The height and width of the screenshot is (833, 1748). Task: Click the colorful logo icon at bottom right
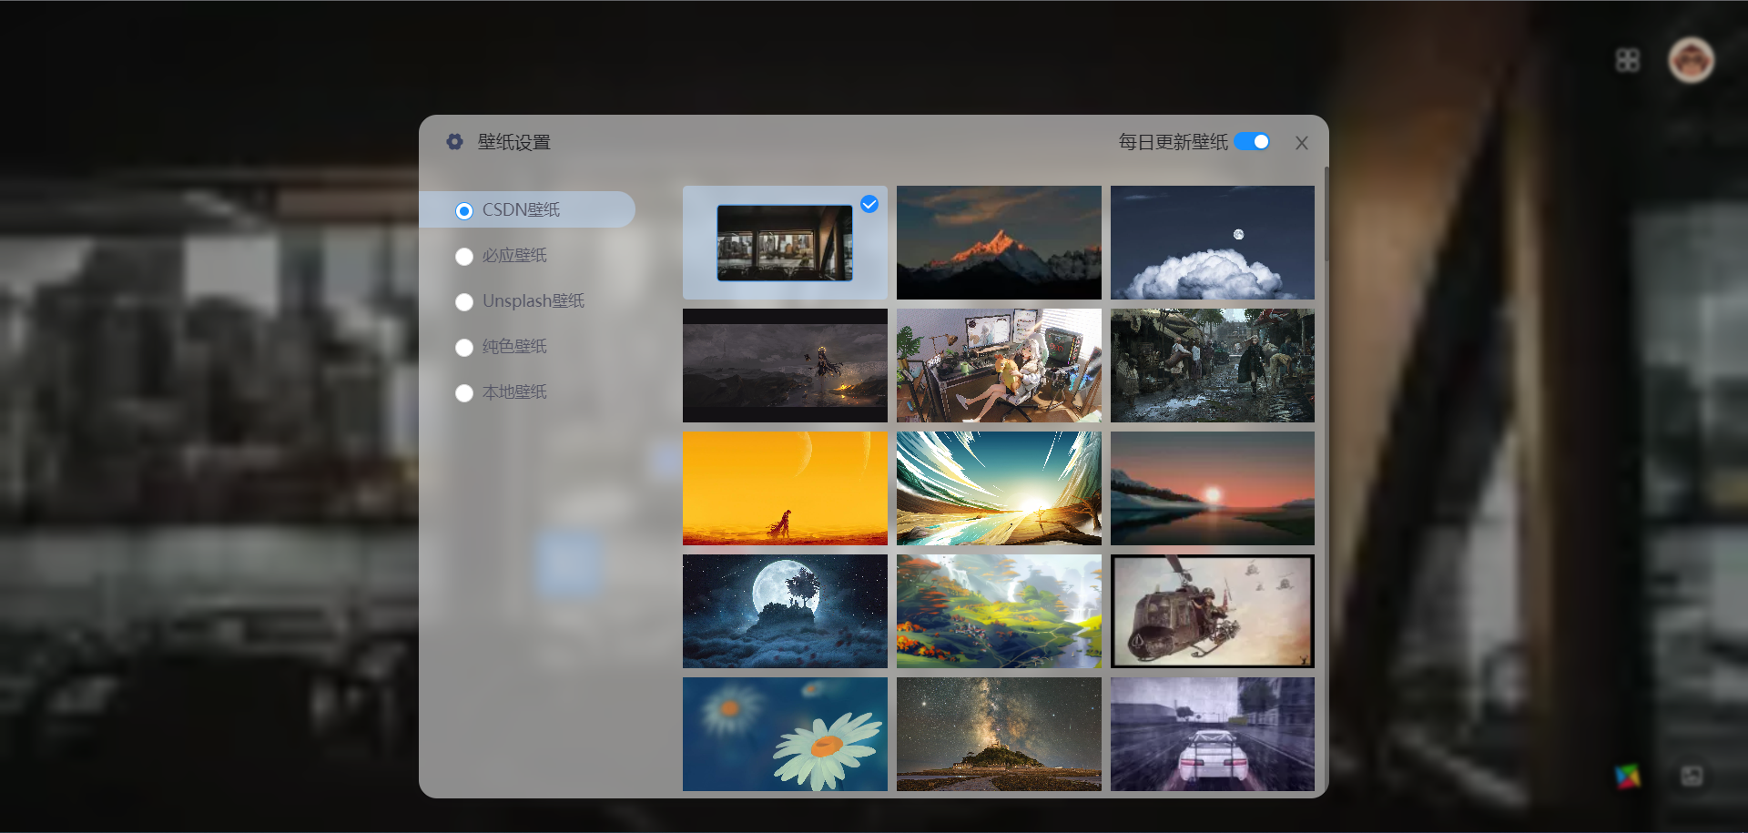tap(1628, 776)
